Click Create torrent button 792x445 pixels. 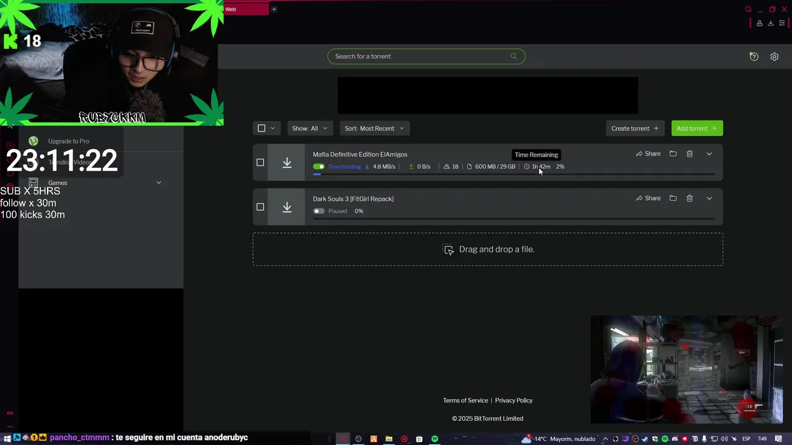pyautogui.click(x=635, y=128)
